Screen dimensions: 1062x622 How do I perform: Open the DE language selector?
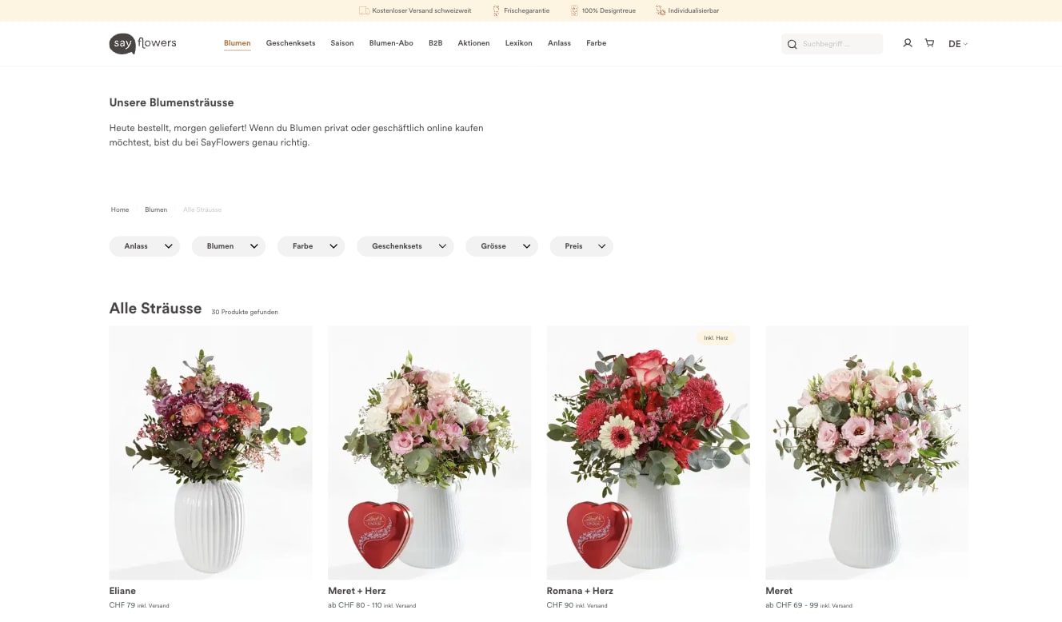[958, 44]
